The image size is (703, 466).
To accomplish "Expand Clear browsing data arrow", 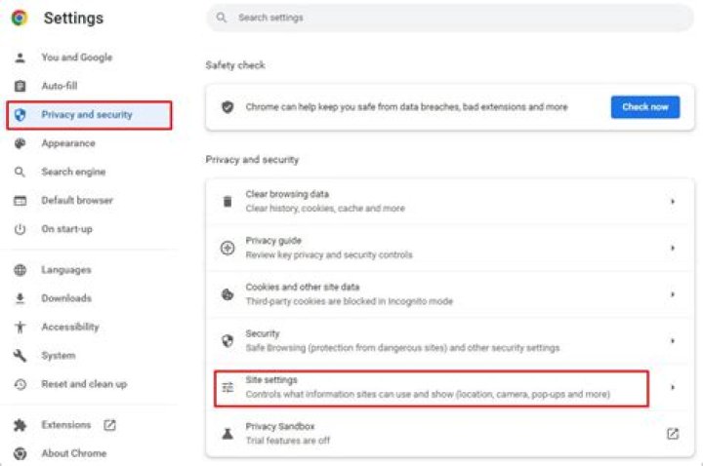I will coord(673,202).
